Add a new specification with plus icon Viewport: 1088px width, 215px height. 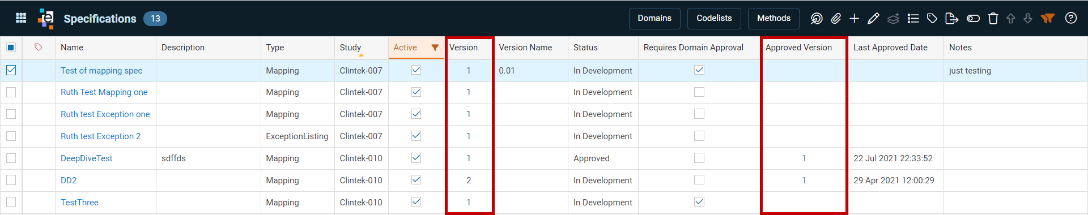pos(855,19)
